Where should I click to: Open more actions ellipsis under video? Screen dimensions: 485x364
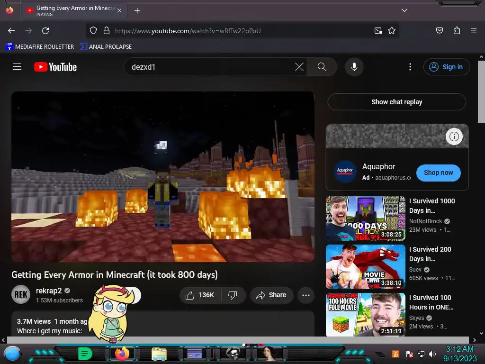[306, 295]
